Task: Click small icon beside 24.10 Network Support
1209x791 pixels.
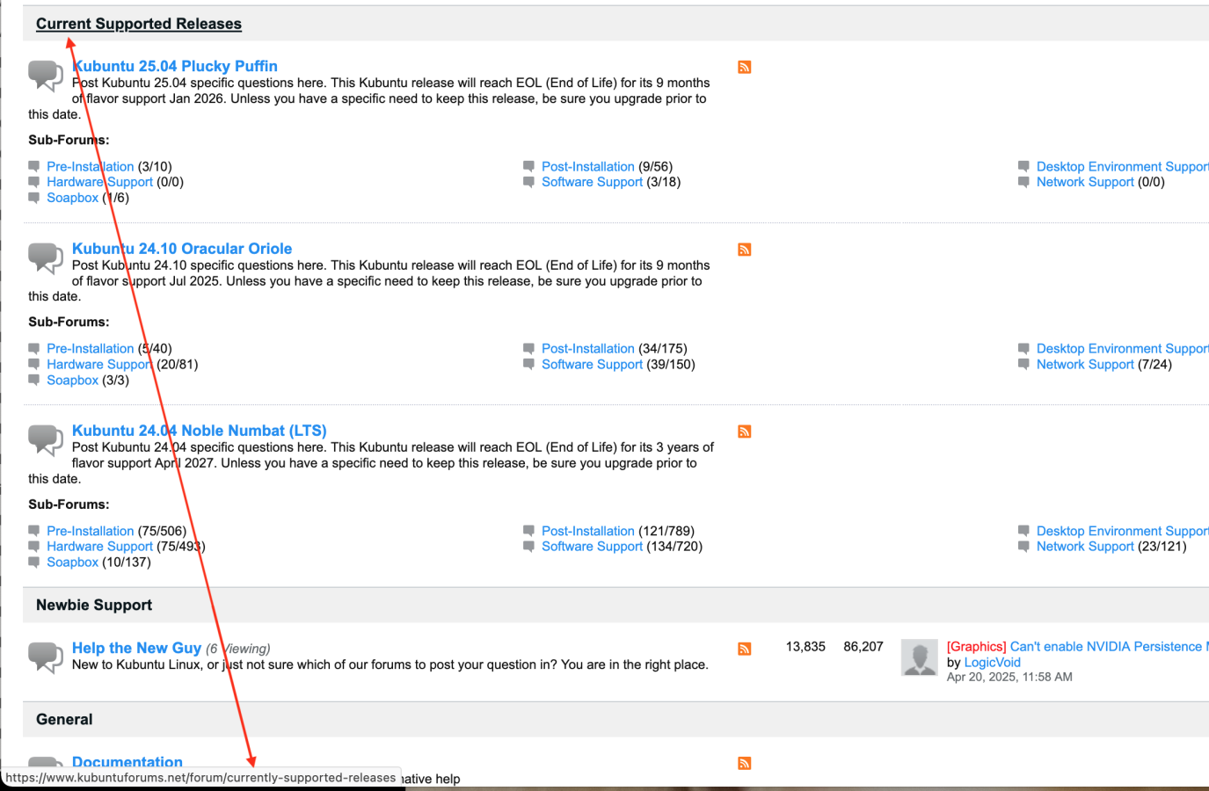Action: tap(1024, 365)
